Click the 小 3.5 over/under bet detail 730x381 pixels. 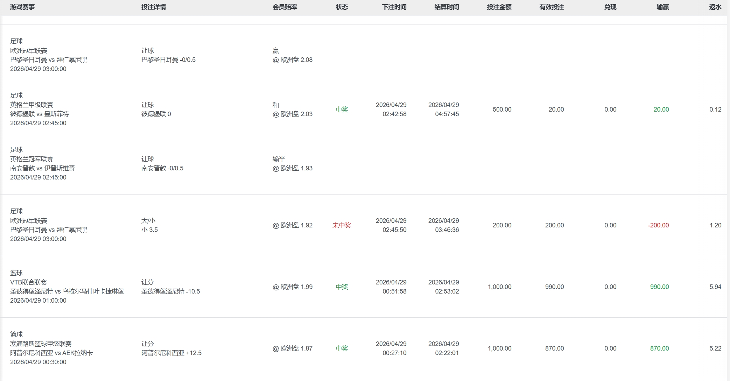(149, 230)
